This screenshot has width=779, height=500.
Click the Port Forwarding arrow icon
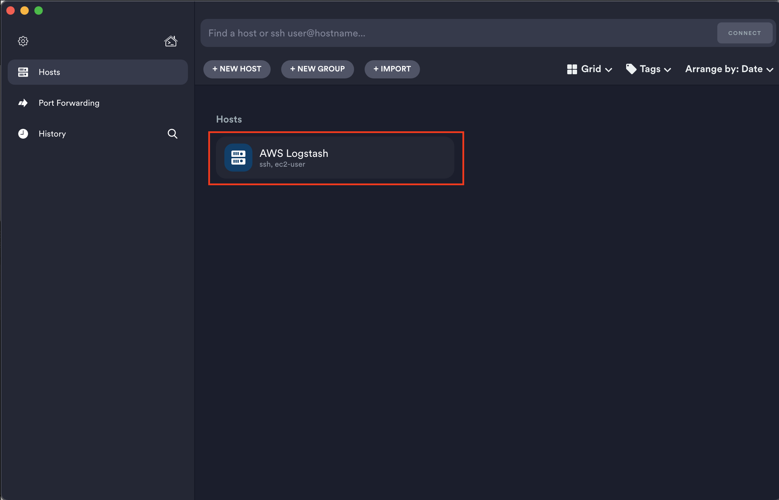(x=23, y=103)
